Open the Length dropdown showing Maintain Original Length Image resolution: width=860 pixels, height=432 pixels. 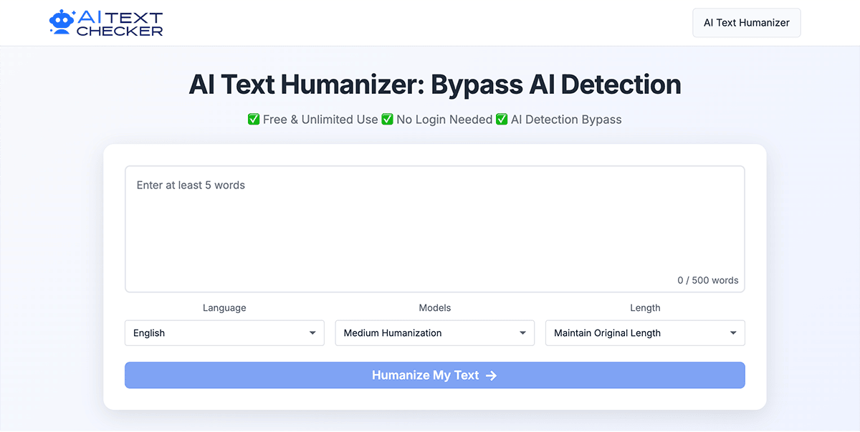[645, 333]
